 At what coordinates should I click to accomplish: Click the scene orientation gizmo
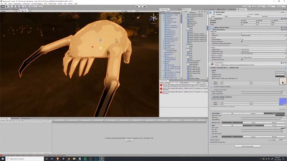153,18
